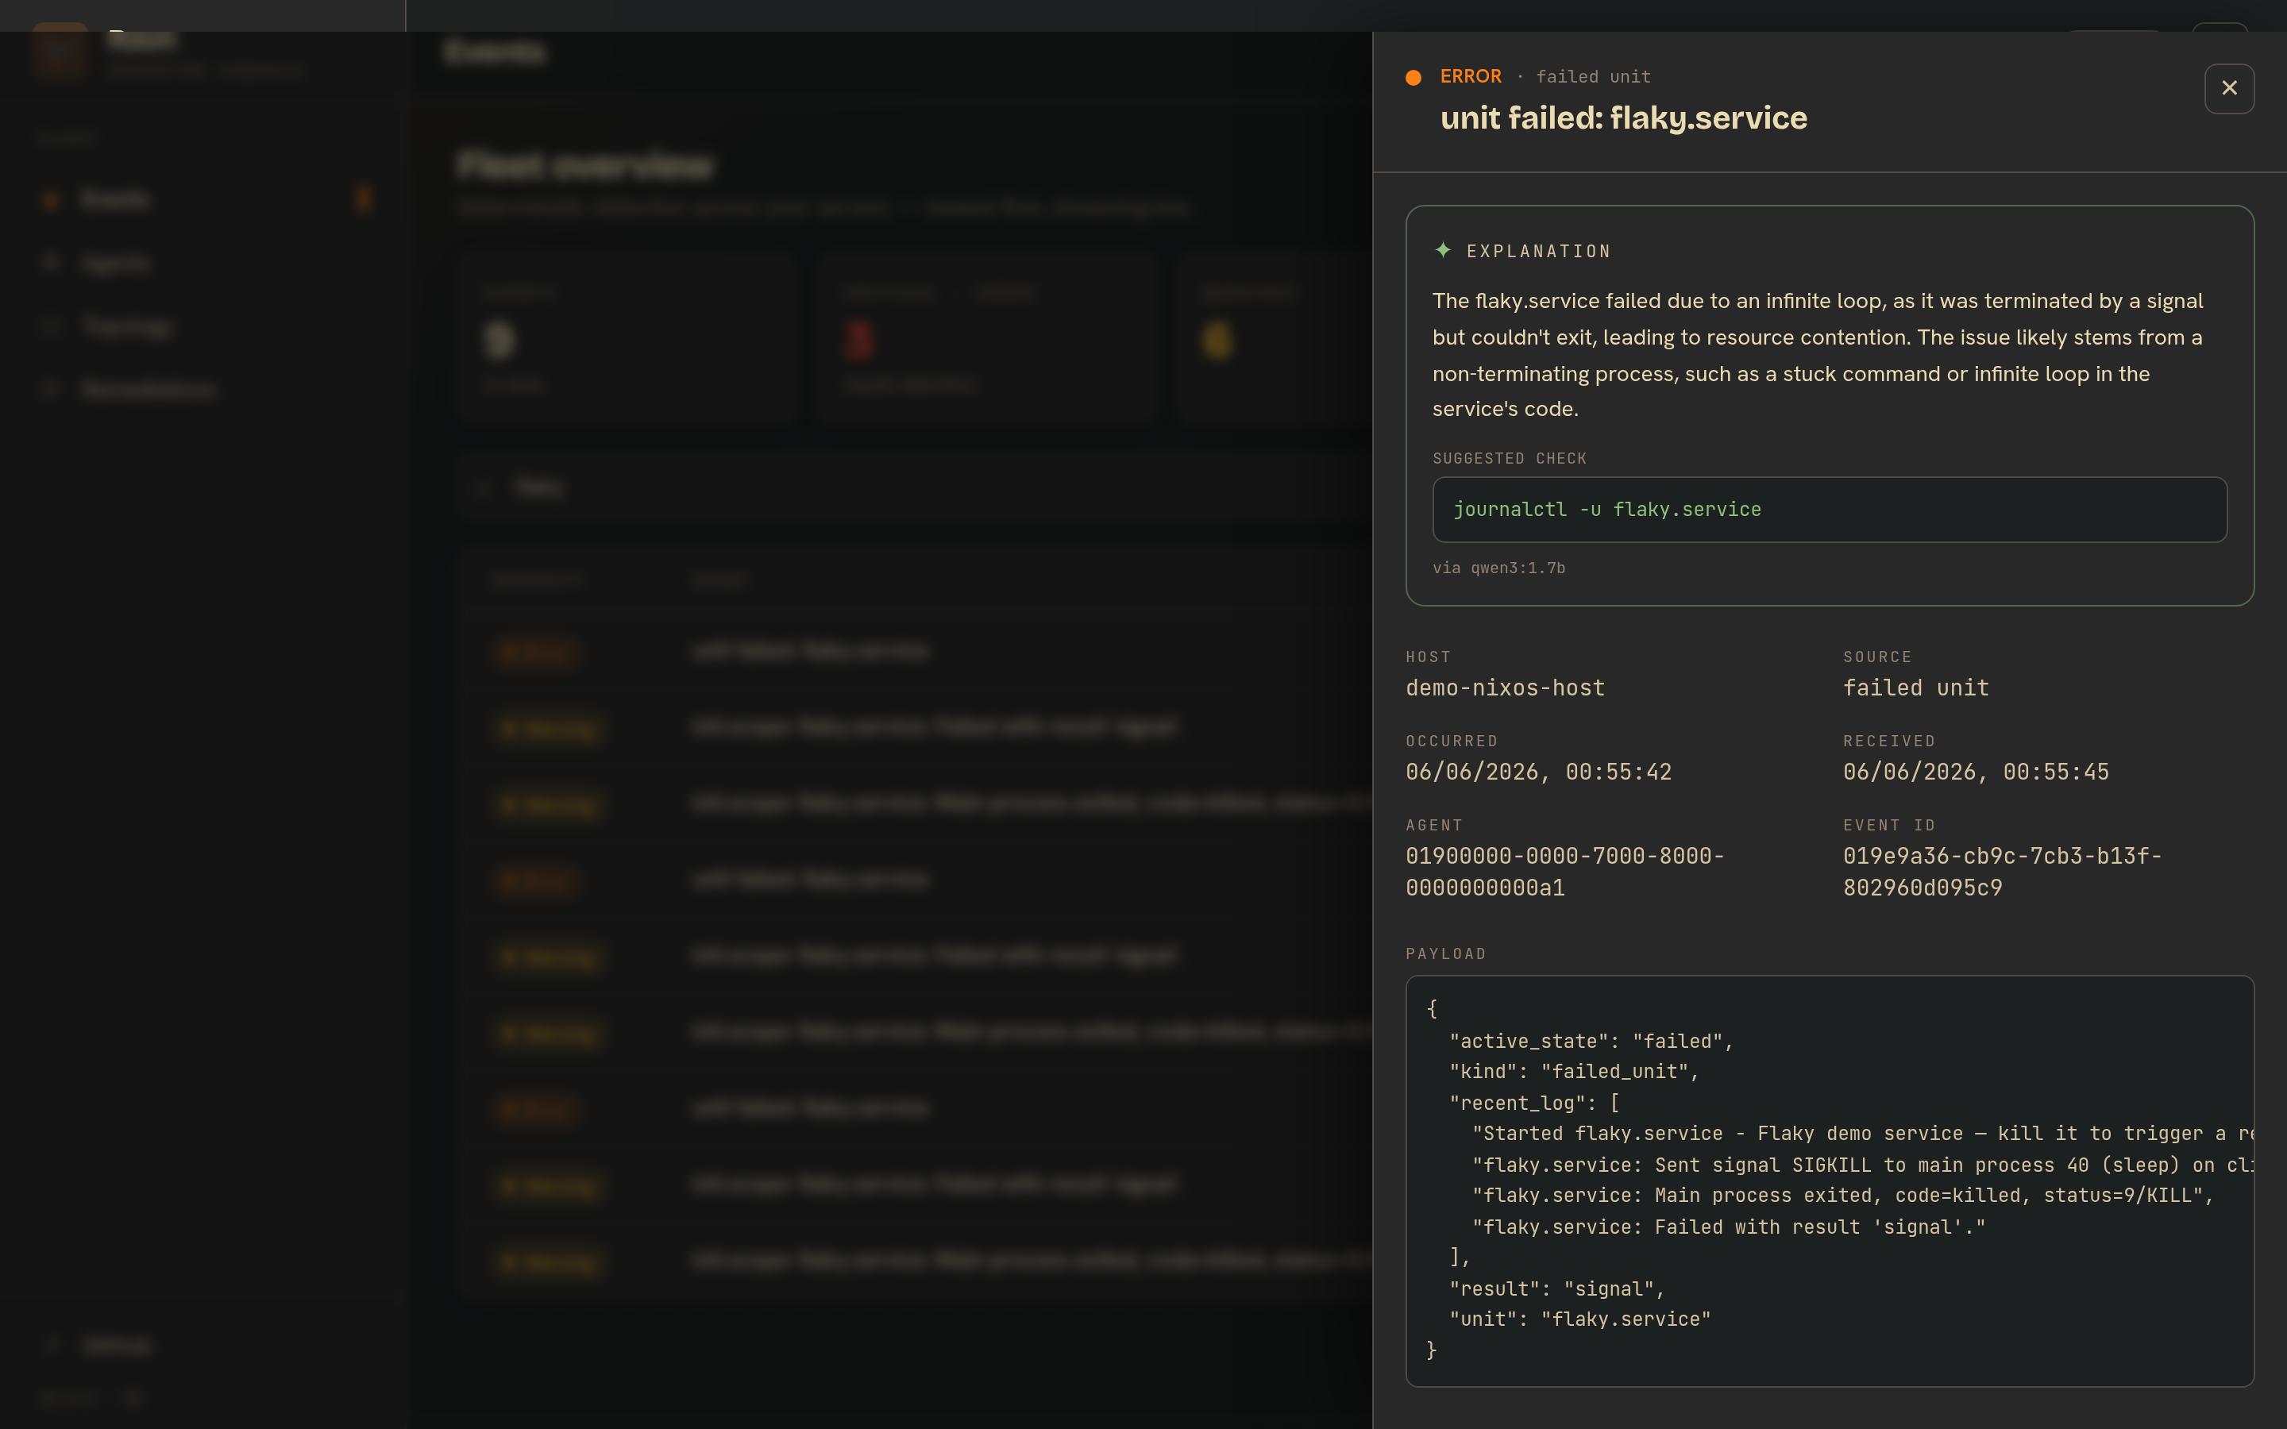Click the EVENT ID field label
Screen dimensions: 2287x1429
[x=1888, y=825]
